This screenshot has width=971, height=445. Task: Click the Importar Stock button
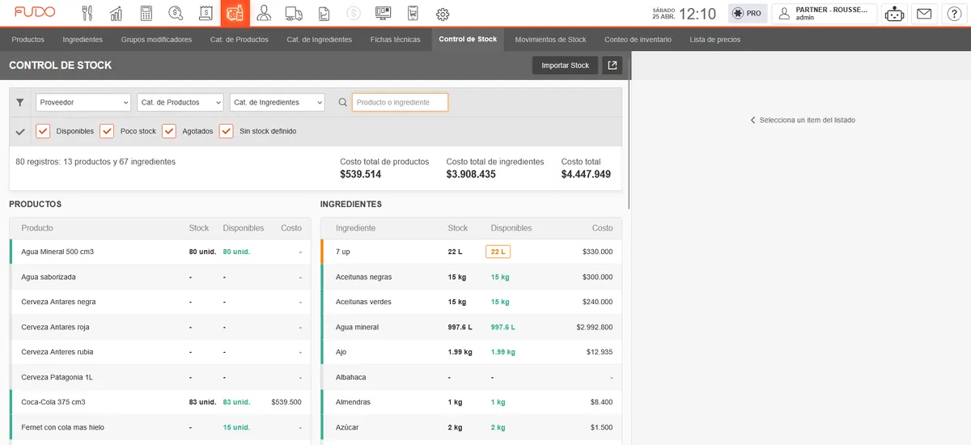click(x=566, y=66)
